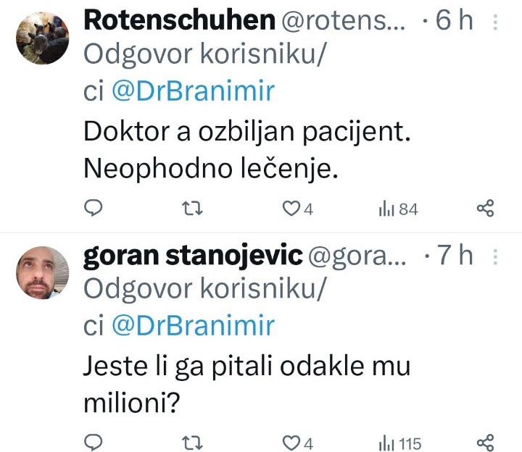The image size is (522, 452).
Task: Open @DrBranimir mention in second reply
Action: click(x=193, y=325)
